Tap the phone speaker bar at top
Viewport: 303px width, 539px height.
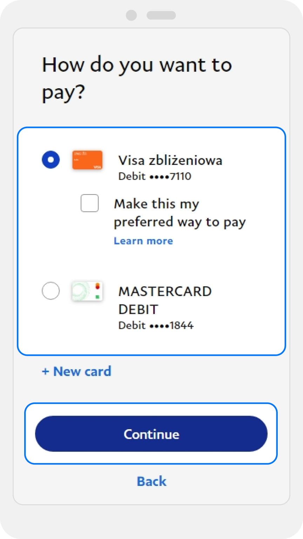(x=161, y=15)
